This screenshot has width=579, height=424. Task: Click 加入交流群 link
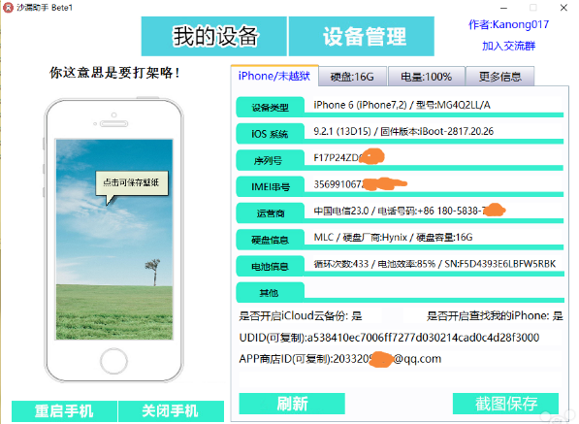coord(508,46)
